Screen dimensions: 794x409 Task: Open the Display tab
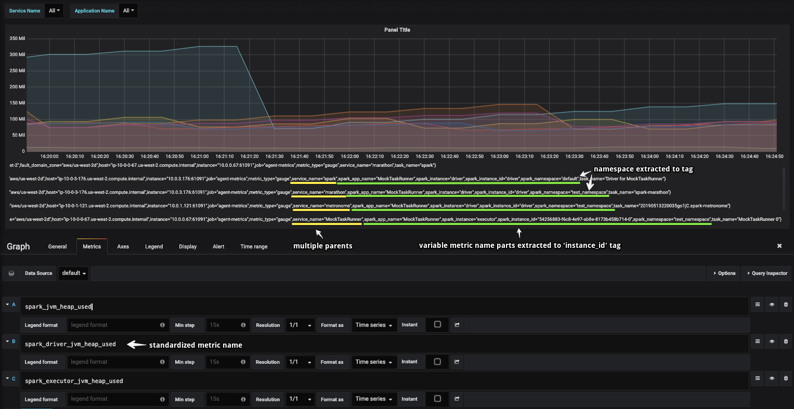coord(188,246)
